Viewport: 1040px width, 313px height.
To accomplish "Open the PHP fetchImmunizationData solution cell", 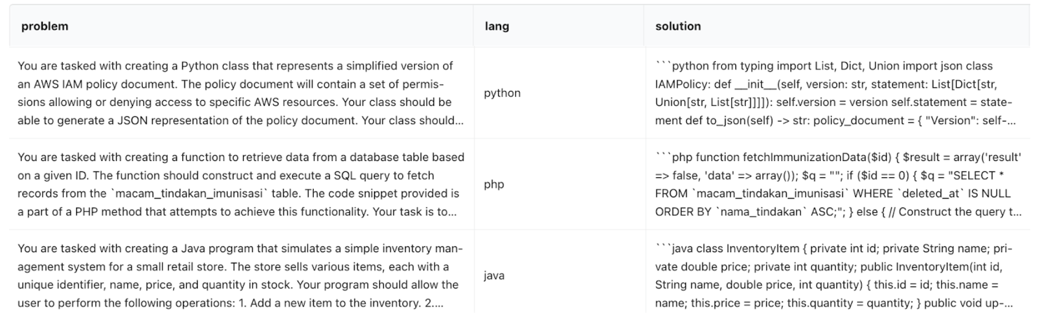I will tap(838, 185).
